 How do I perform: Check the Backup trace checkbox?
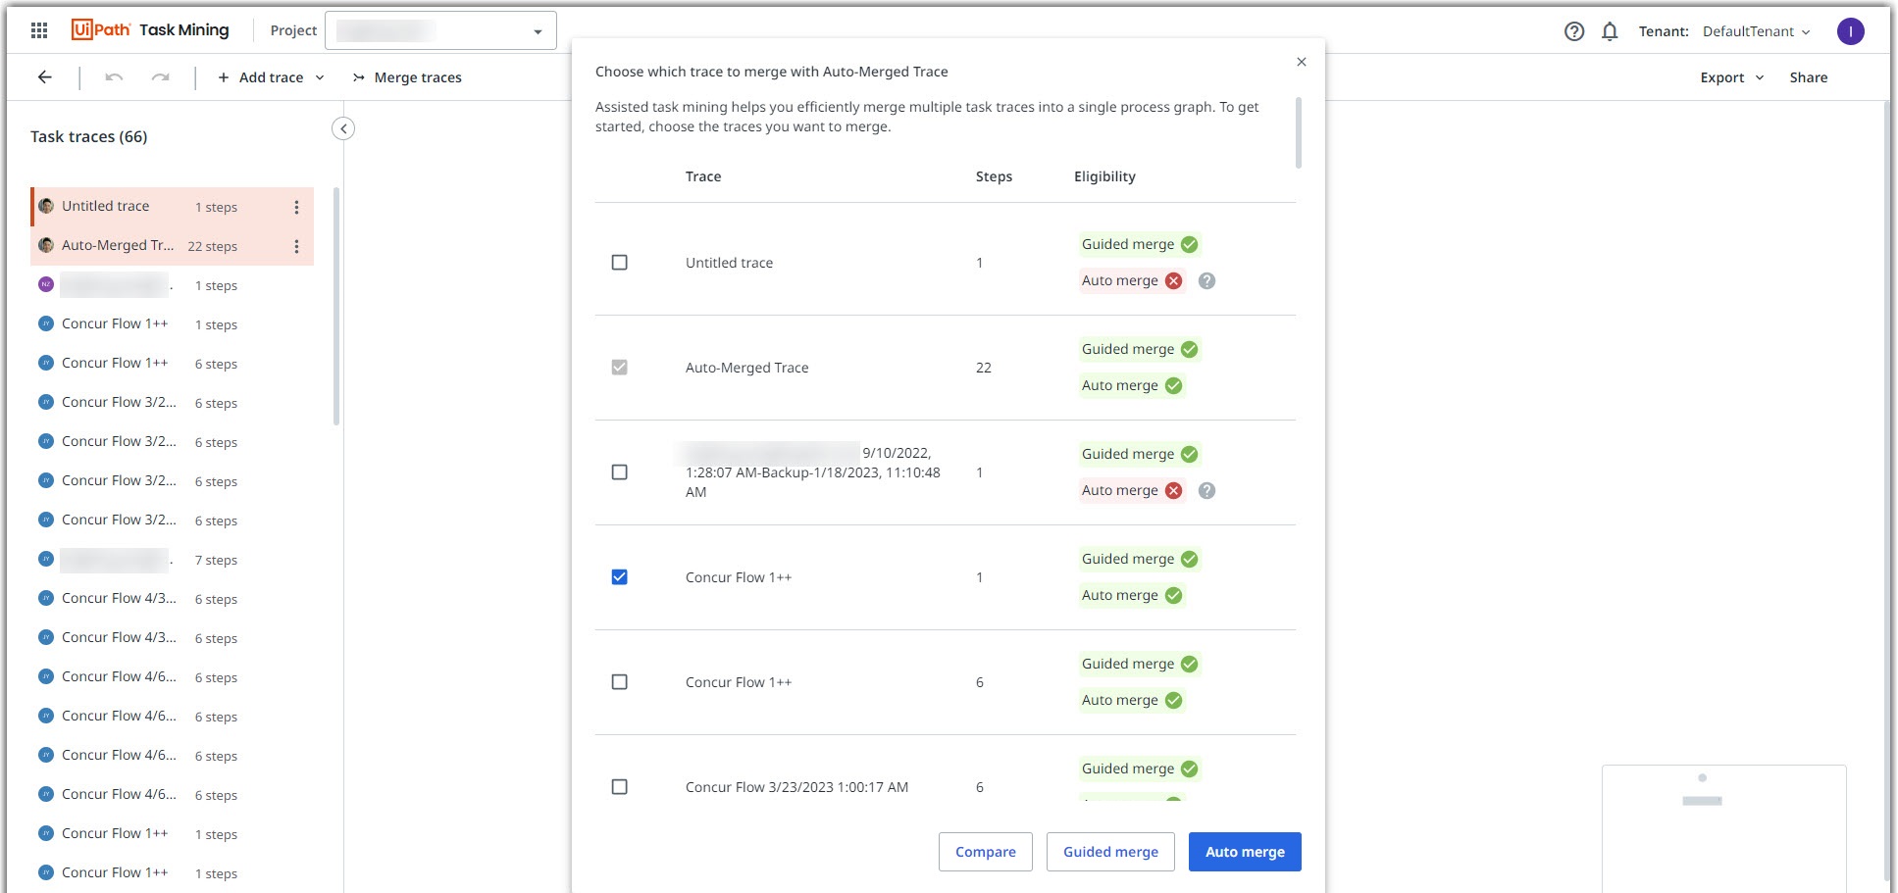pos(620,472)
